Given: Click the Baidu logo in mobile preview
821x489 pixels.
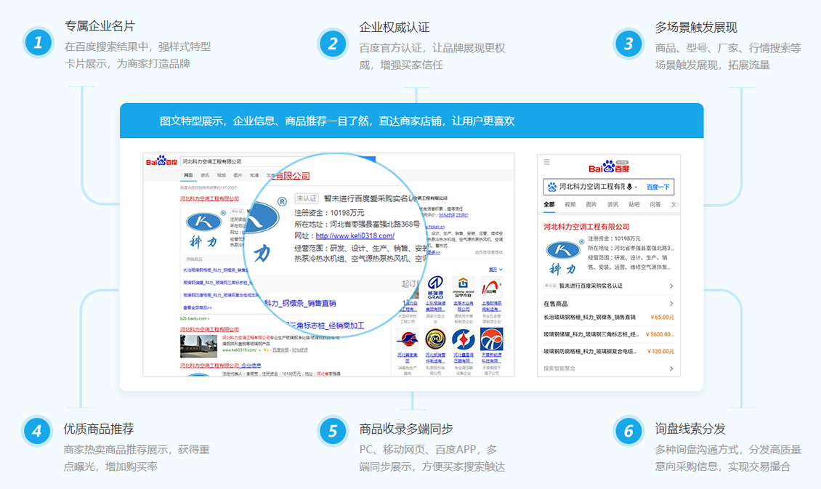Looking at the screenshot, I should pos(609,167).
